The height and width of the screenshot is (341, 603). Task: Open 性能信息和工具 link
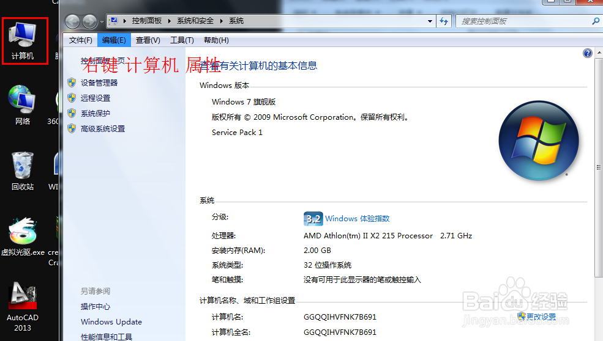(x=107, y=337)
